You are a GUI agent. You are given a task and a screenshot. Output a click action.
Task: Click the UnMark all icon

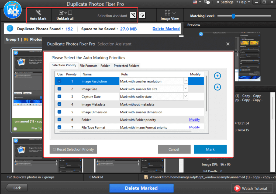[x=65, y=13]
